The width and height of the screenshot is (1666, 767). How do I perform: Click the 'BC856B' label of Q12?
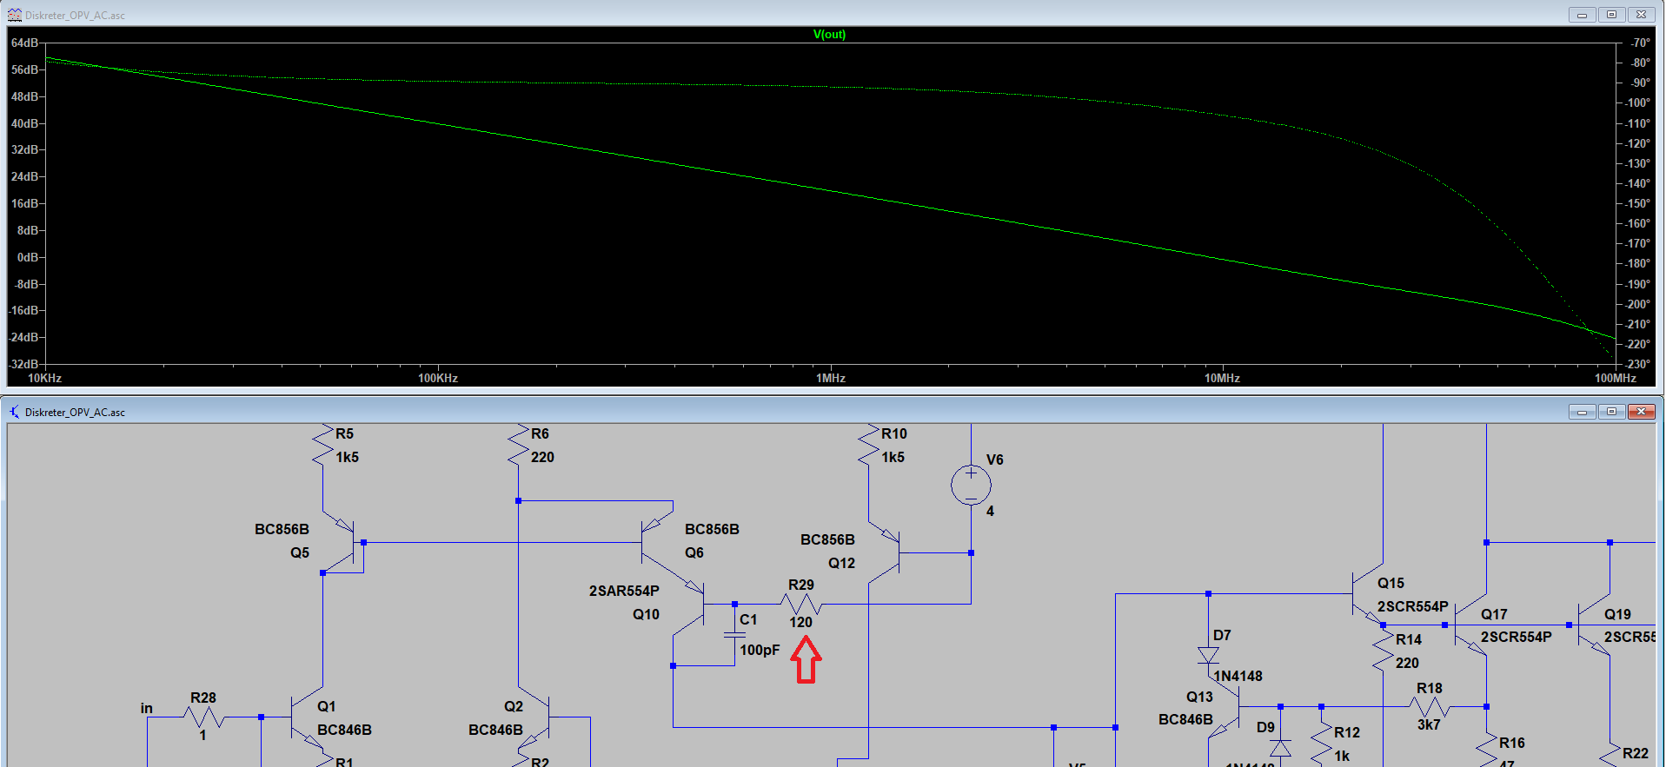coord(827,539)
